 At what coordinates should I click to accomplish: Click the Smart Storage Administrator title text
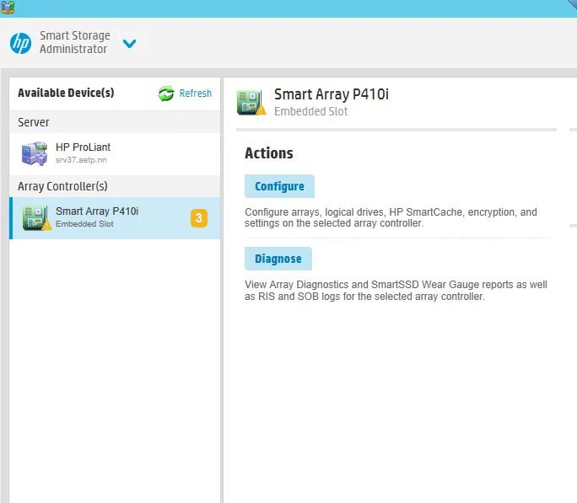pos(75,42)
